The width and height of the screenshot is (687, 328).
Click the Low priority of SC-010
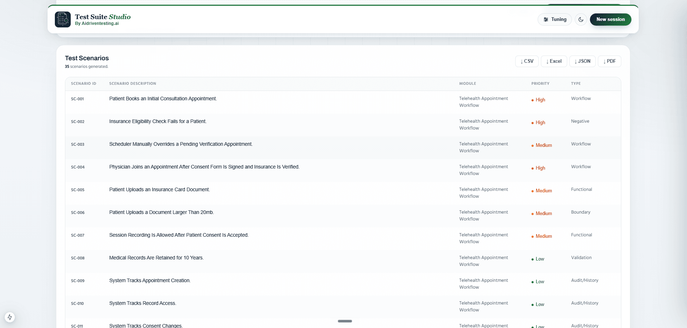point(538,305)
